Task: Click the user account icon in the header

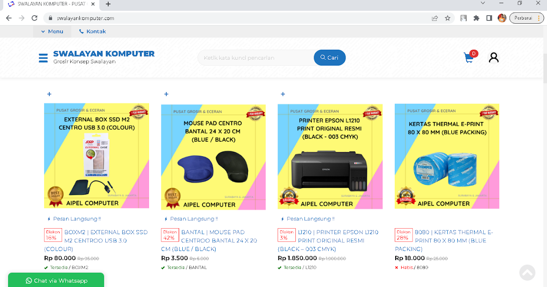Action: click(494, 56)
